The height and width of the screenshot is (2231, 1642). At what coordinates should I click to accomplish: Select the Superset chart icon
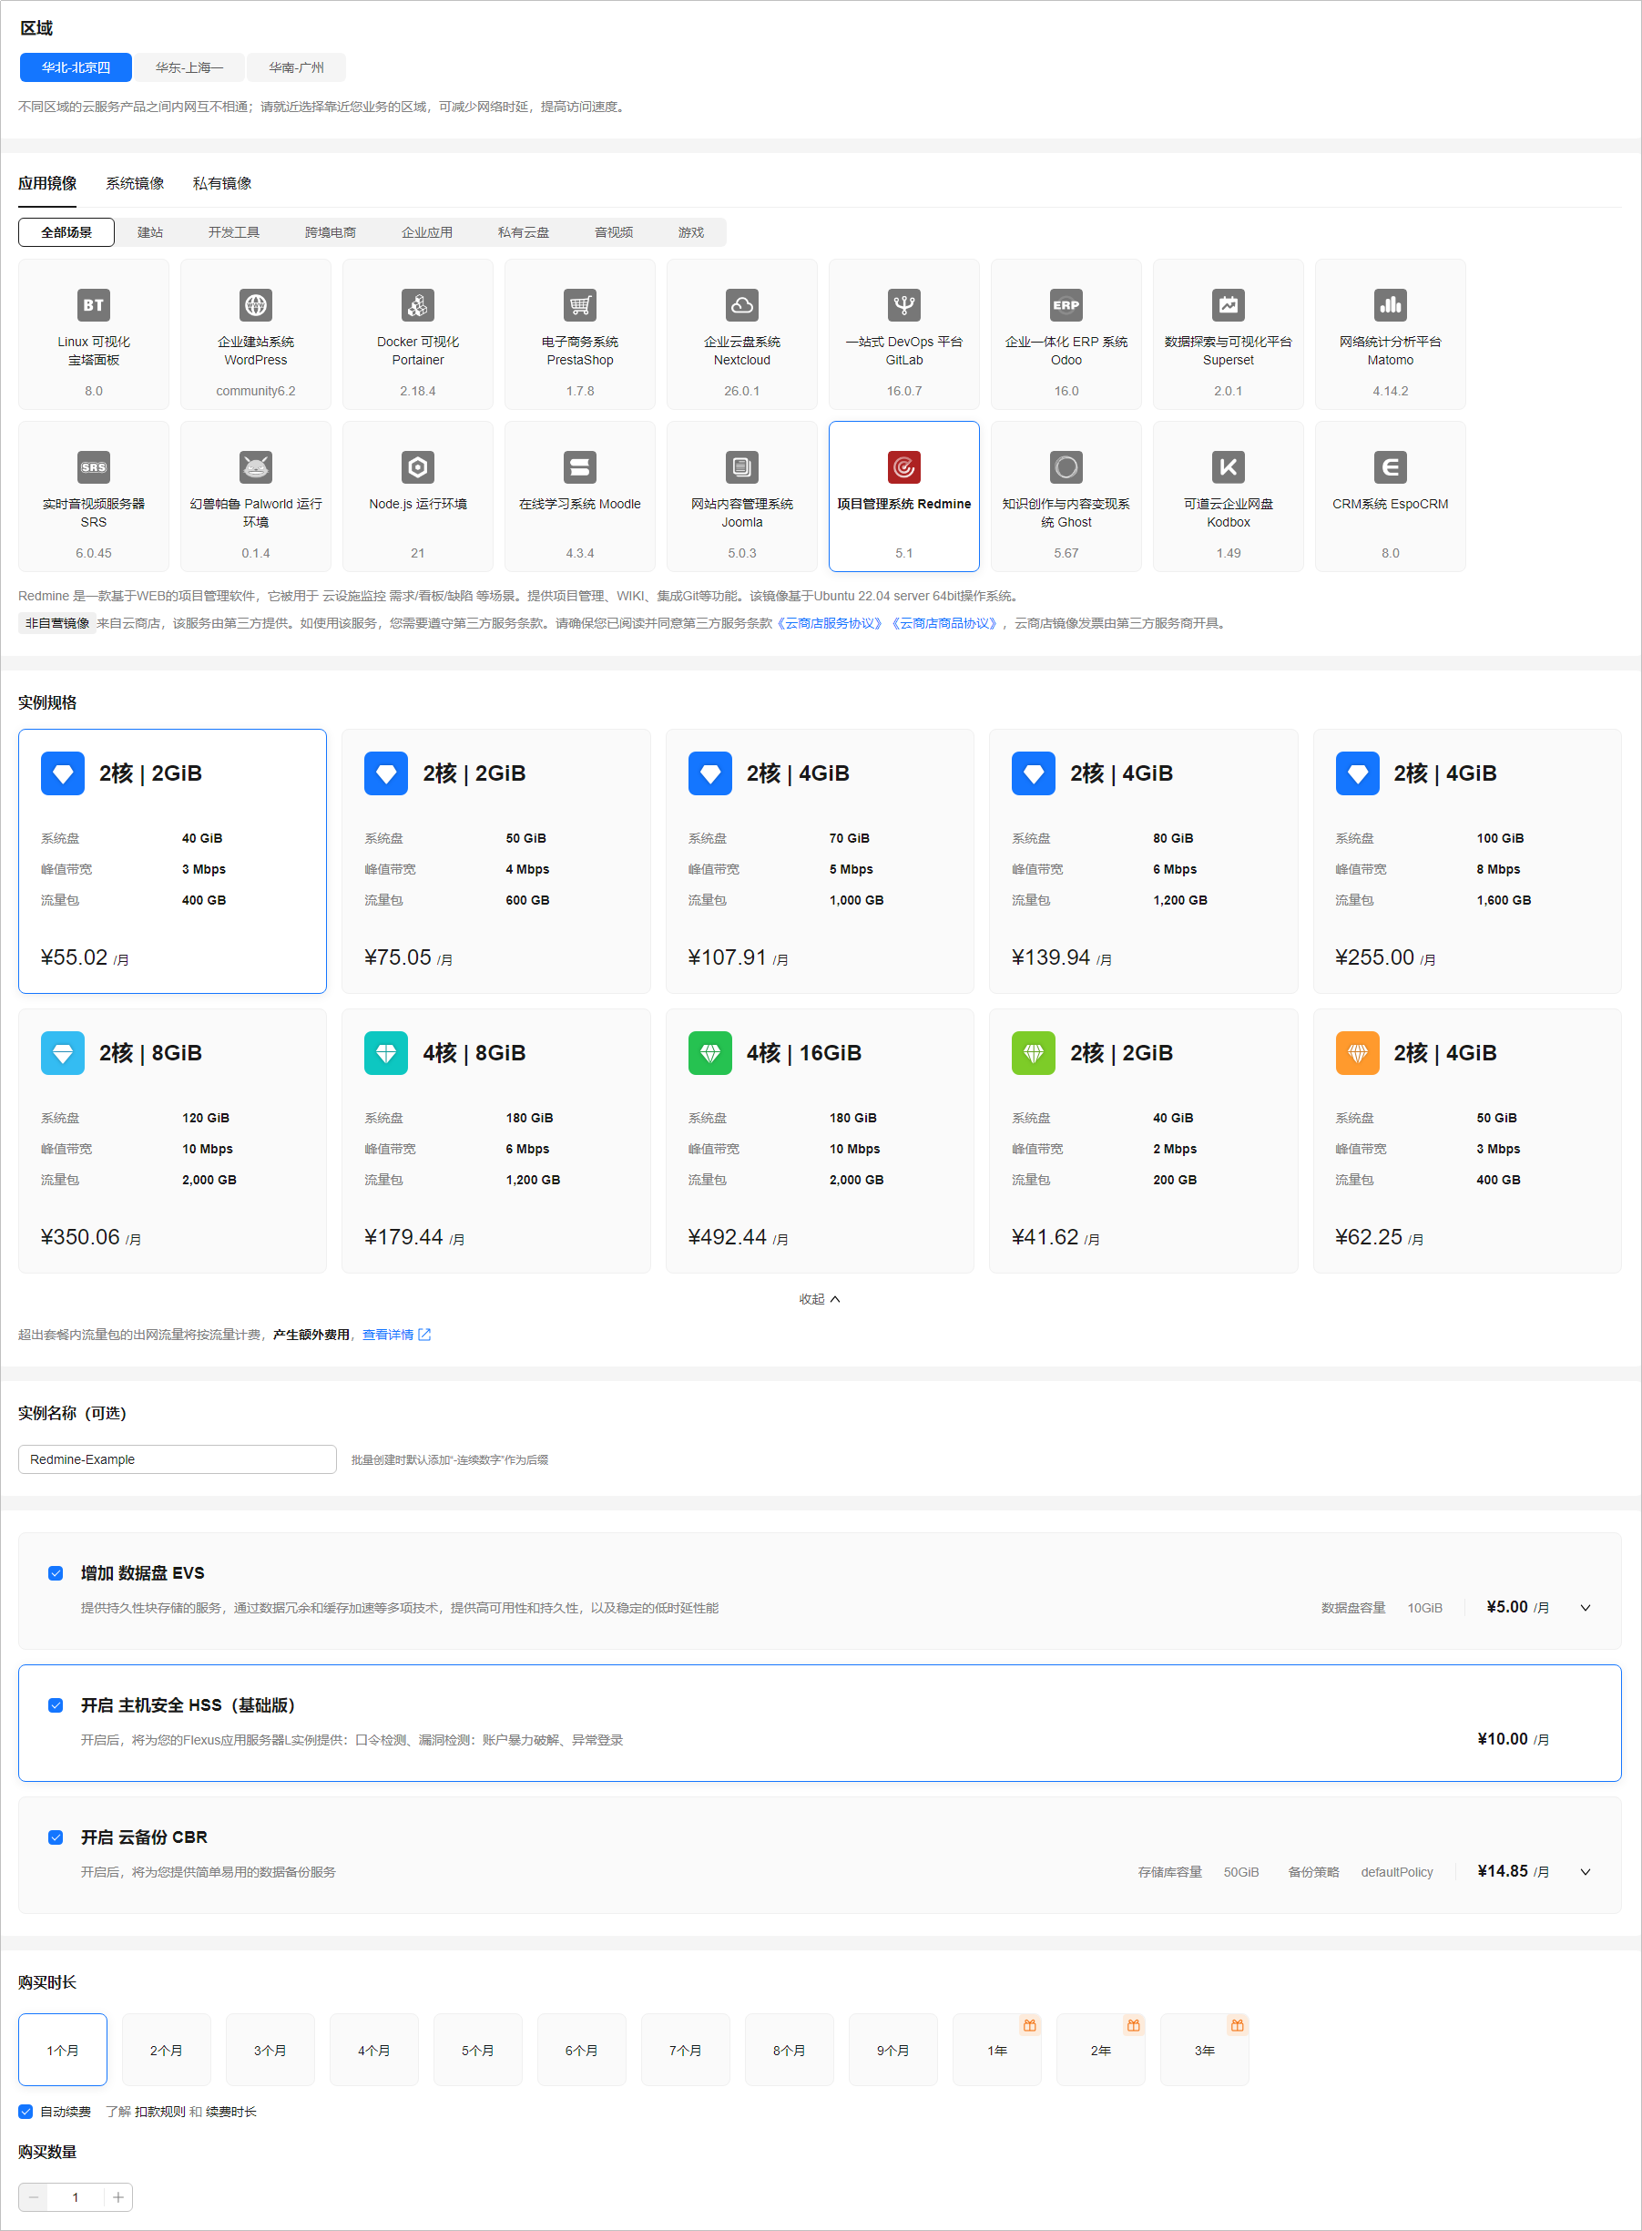point(1228,305)
